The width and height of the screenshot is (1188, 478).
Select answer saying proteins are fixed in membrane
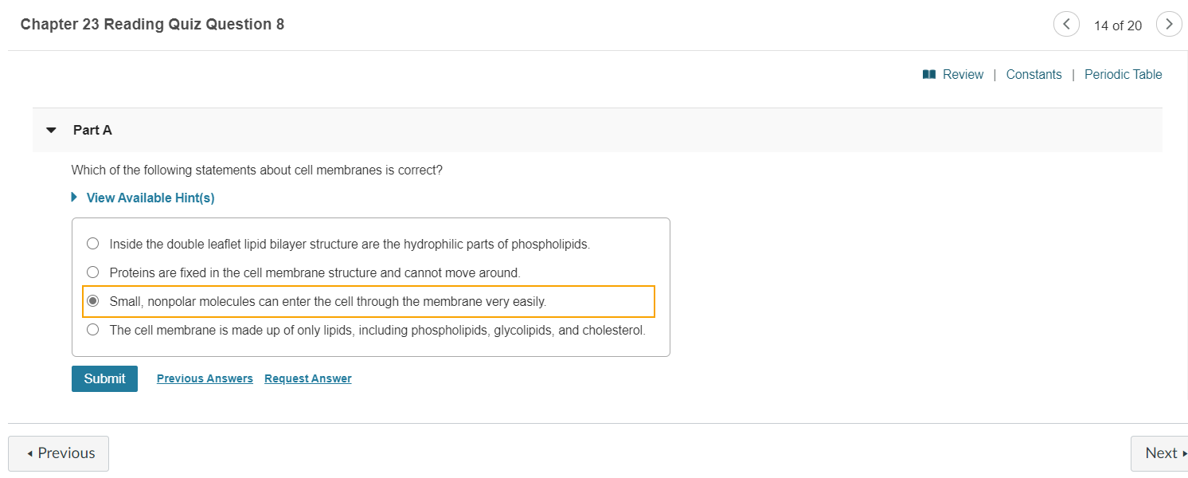[92, 272]
